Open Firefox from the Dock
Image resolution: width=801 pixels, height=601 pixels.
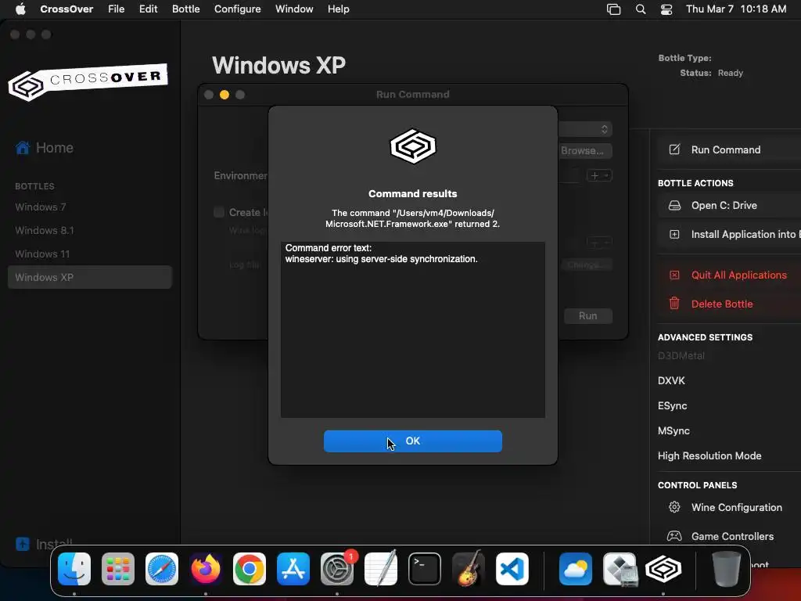pyautogui.click(x=206, y=569)
